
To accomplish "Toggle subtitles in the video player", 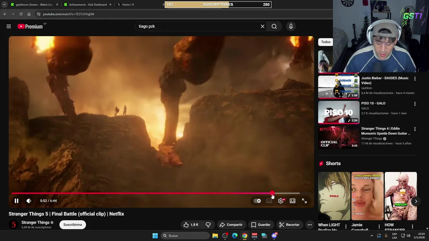I will click(x=269, y=201).
